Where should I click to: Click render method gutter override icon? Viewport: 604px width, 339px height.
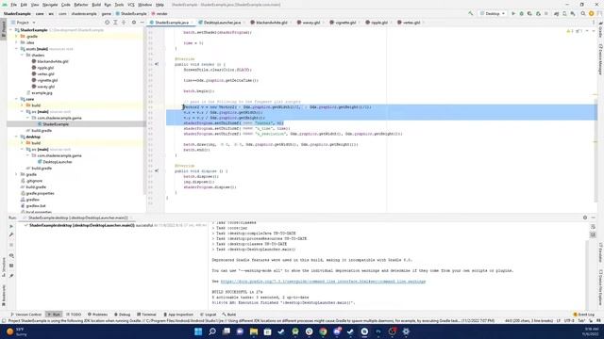click(x=157, y=64)
